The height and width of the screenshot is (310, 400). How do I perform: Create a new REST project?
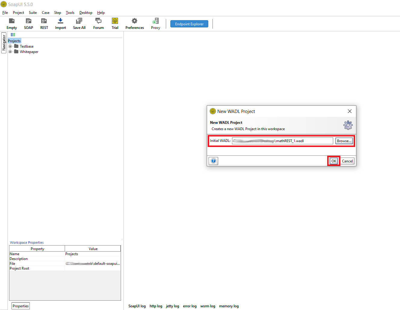coord(44,24)
